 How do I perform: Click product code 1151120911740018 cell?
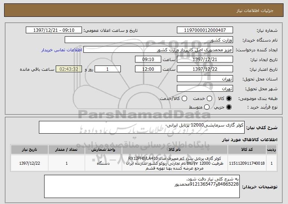(247, 163)
